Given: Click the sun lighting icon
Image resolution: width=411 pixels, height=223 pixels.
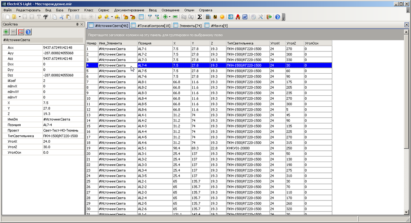Looking at the screenshot, I should coord(222,17).
